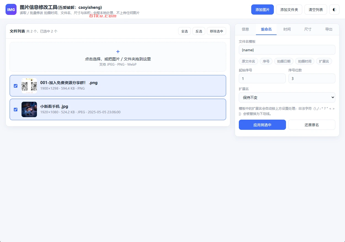This screenshot has height=242, width=345.
Task: Click the 清空列表 button
Action: (x=315, y=9)
